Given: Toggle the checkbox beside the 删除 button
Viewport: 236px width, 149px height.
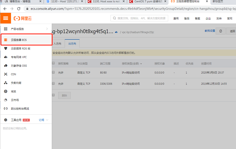Looking at the screenshot, I should 53,95.
